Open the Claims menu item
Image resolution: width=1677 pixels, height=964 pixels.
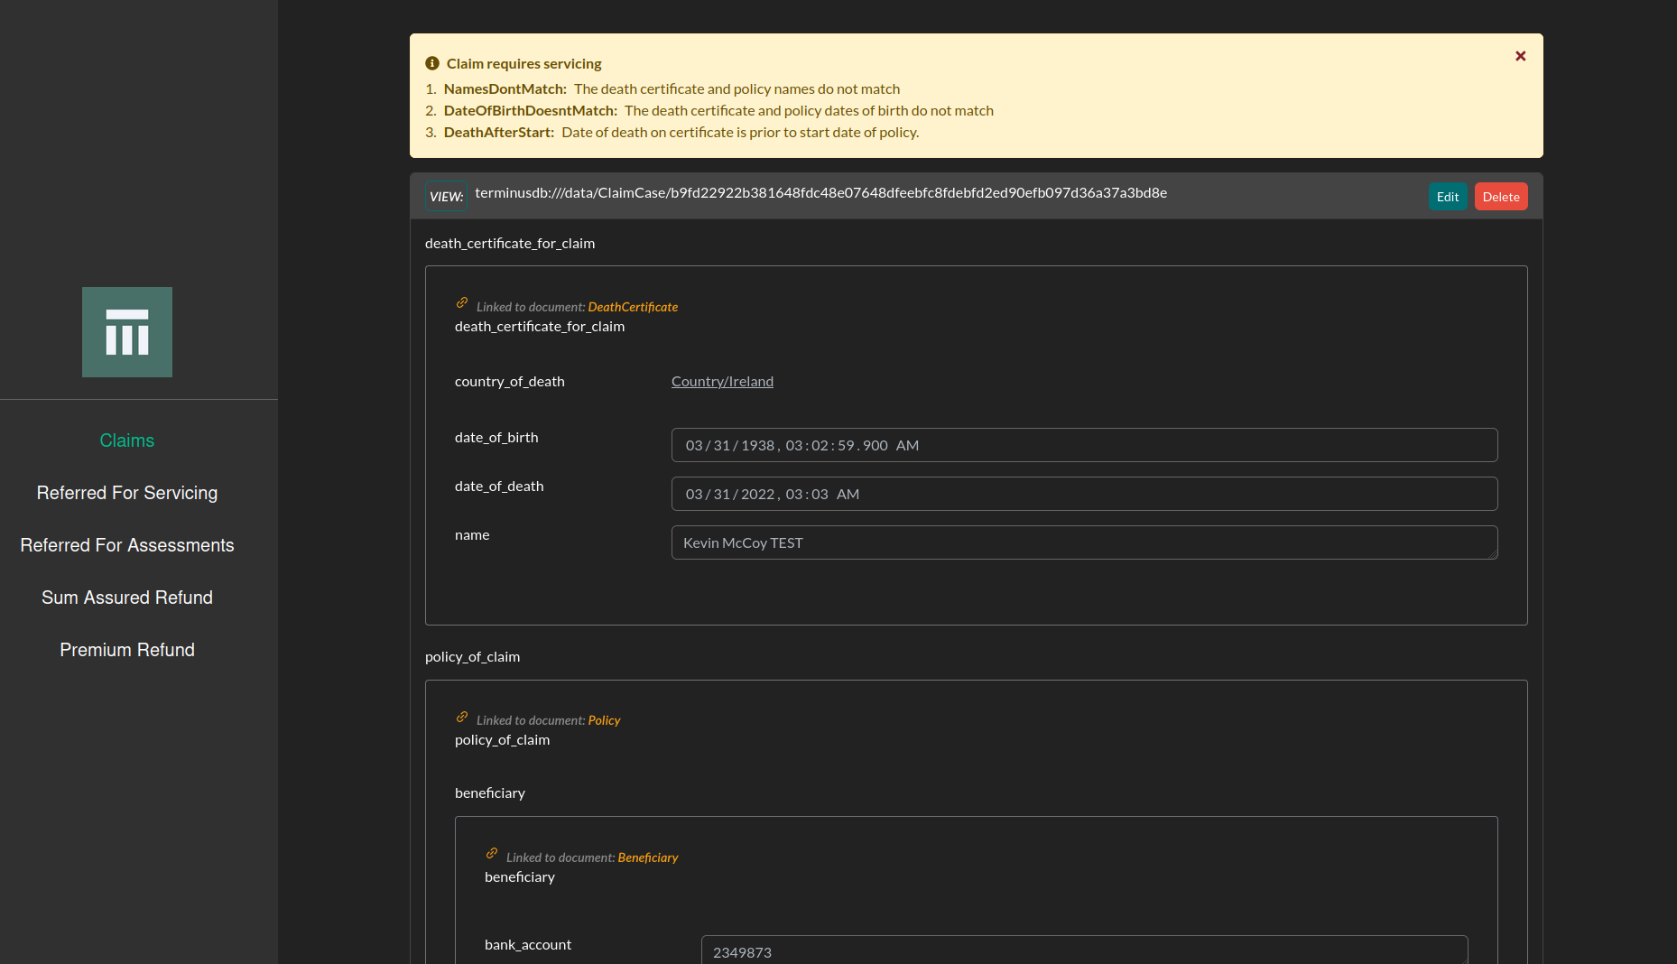click(x=127, y=440)
